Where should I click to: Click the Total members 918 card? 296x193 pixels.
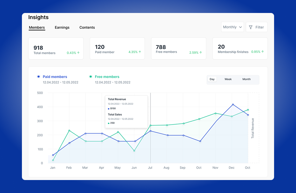[x=56, y=48]
